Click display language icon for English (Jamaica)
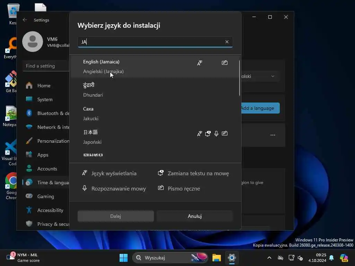 pyautogui.click(x=199, y=63)
